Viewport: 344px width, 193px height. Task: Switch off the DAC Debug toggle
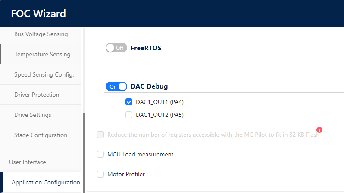(x=116, y=86)
